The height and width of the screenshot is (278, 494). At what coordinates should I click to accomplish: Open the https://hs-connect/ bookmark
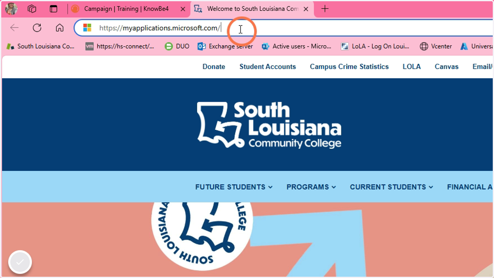tap(120, 47)
